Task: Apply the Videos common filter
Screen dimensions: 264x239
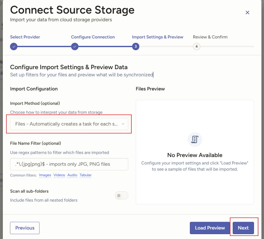Action: 59,175
